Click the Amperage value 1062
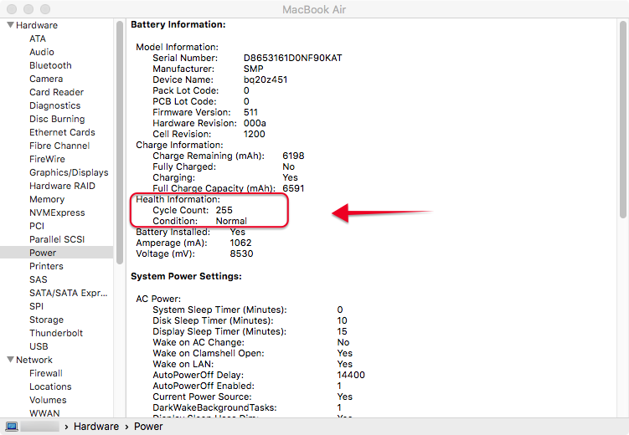 [240, 243]
